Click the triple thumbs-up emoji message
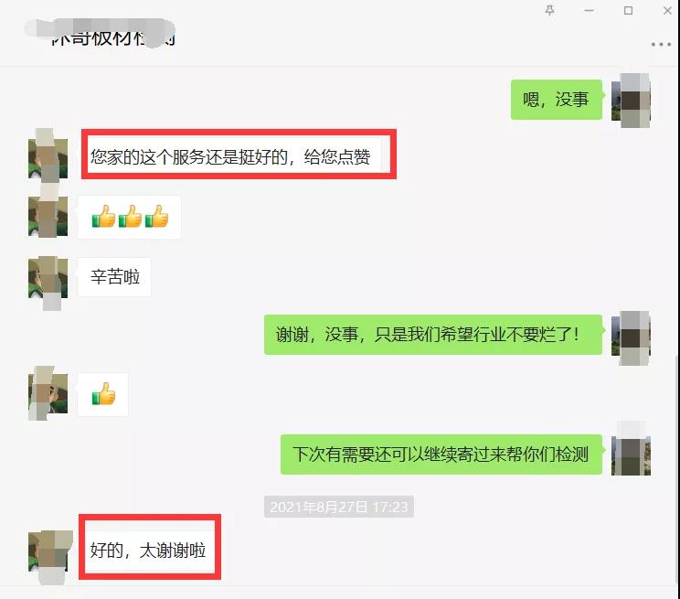 [x=129, y=217]
